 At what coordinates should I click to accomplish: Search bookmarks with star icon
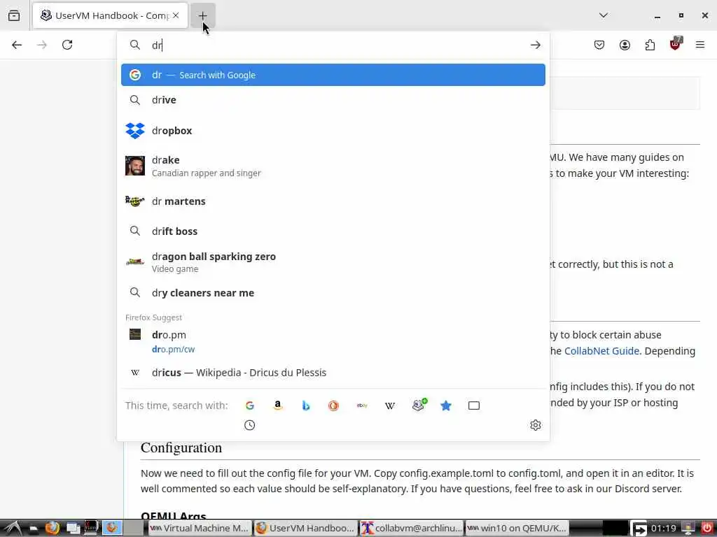pos(446,406)
